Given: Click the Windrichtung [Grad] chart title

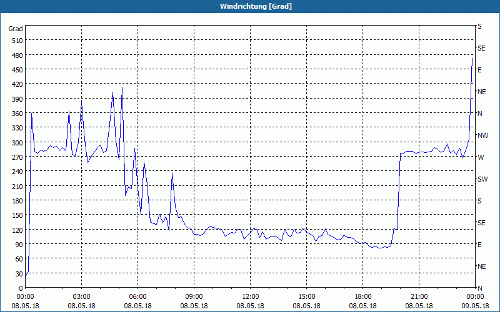Looking at the screenshot, I should 256,6.
